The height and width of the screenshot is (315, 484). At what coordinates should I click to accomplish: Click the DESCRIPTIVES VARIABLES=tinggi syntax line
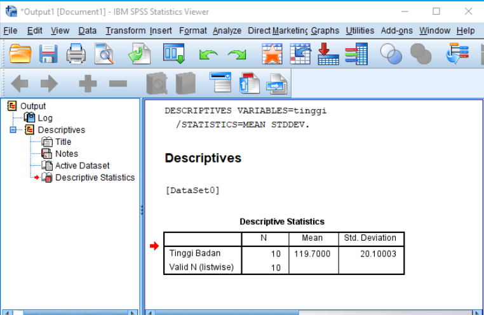pyautogui.click(x=245, y=111)
